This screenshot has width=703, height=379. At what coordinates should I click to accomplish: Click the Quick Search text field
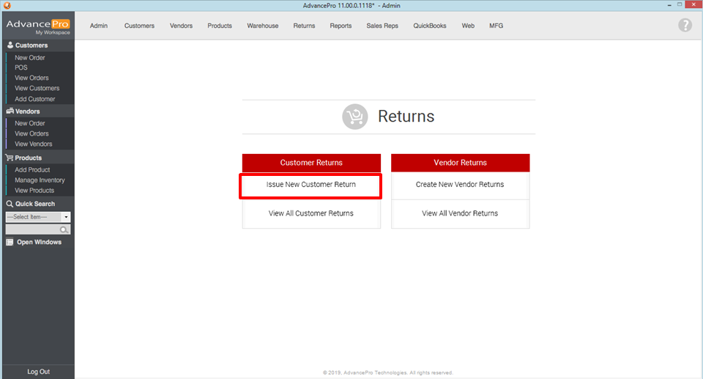[32, 229]
